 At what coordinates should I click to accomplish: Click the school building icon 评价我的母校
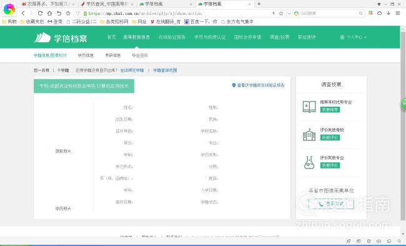click(x=309, y=134)
